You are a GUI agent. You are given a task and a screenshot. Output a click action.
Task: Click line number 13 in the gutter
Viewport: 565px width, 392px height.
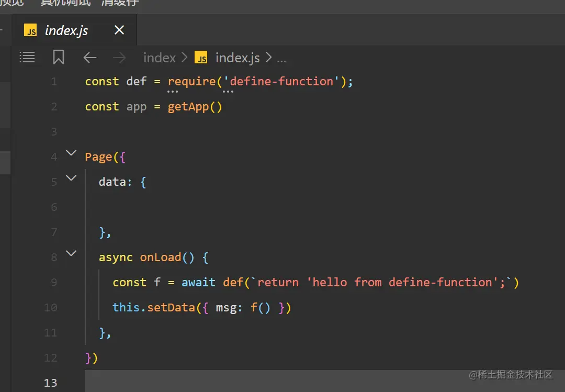click(x=50, y=383)
